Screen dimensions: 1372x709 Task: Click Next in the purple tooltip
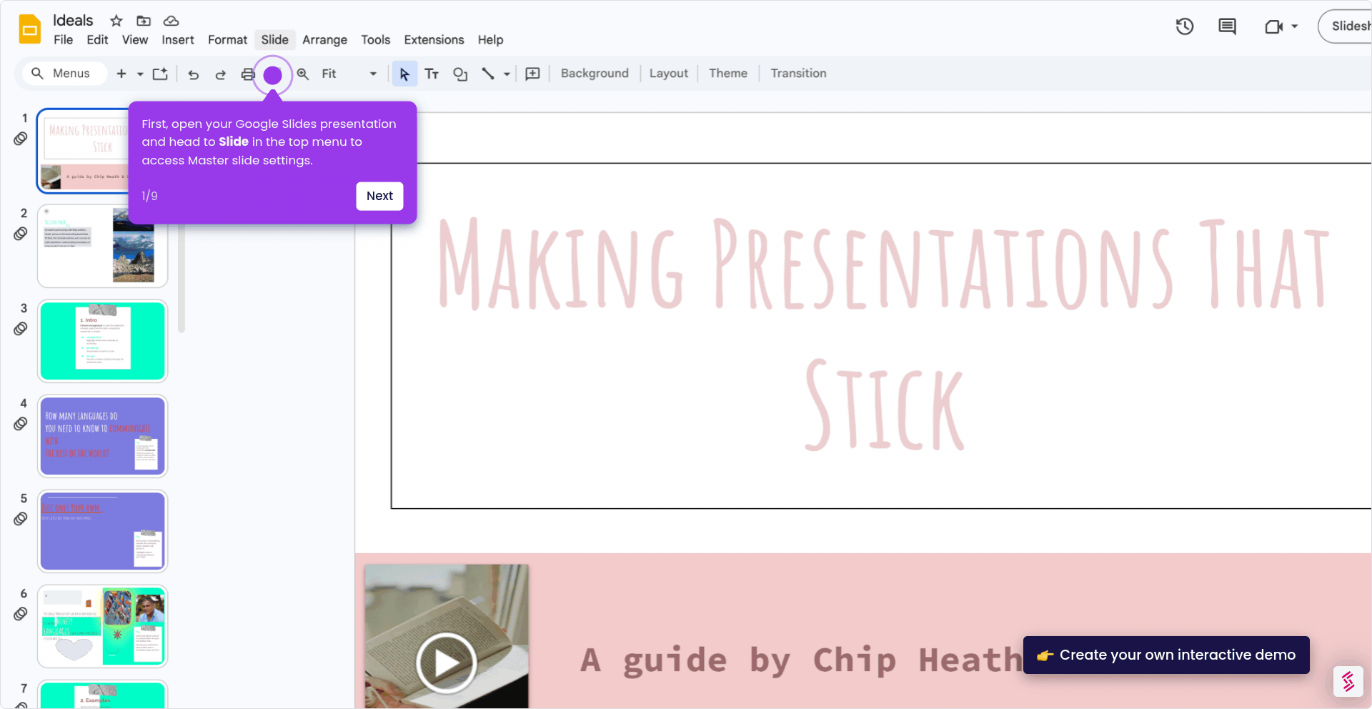click(379, 196)
